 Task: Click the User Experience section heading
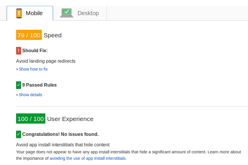[x=70, y=119]
